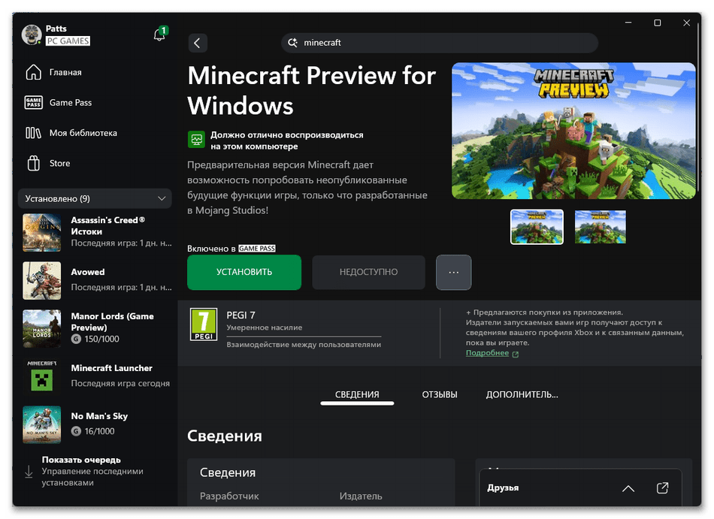The height and width of the screenshot is (519, 714).
Task: Click the Avowed title text
Action: pos(88,272)
